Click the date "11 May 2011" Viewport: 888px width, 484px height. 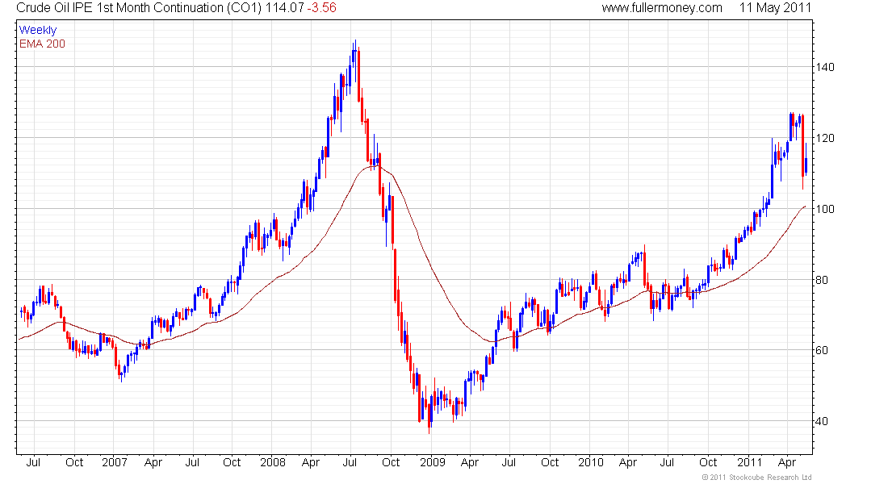coord(775,8)
